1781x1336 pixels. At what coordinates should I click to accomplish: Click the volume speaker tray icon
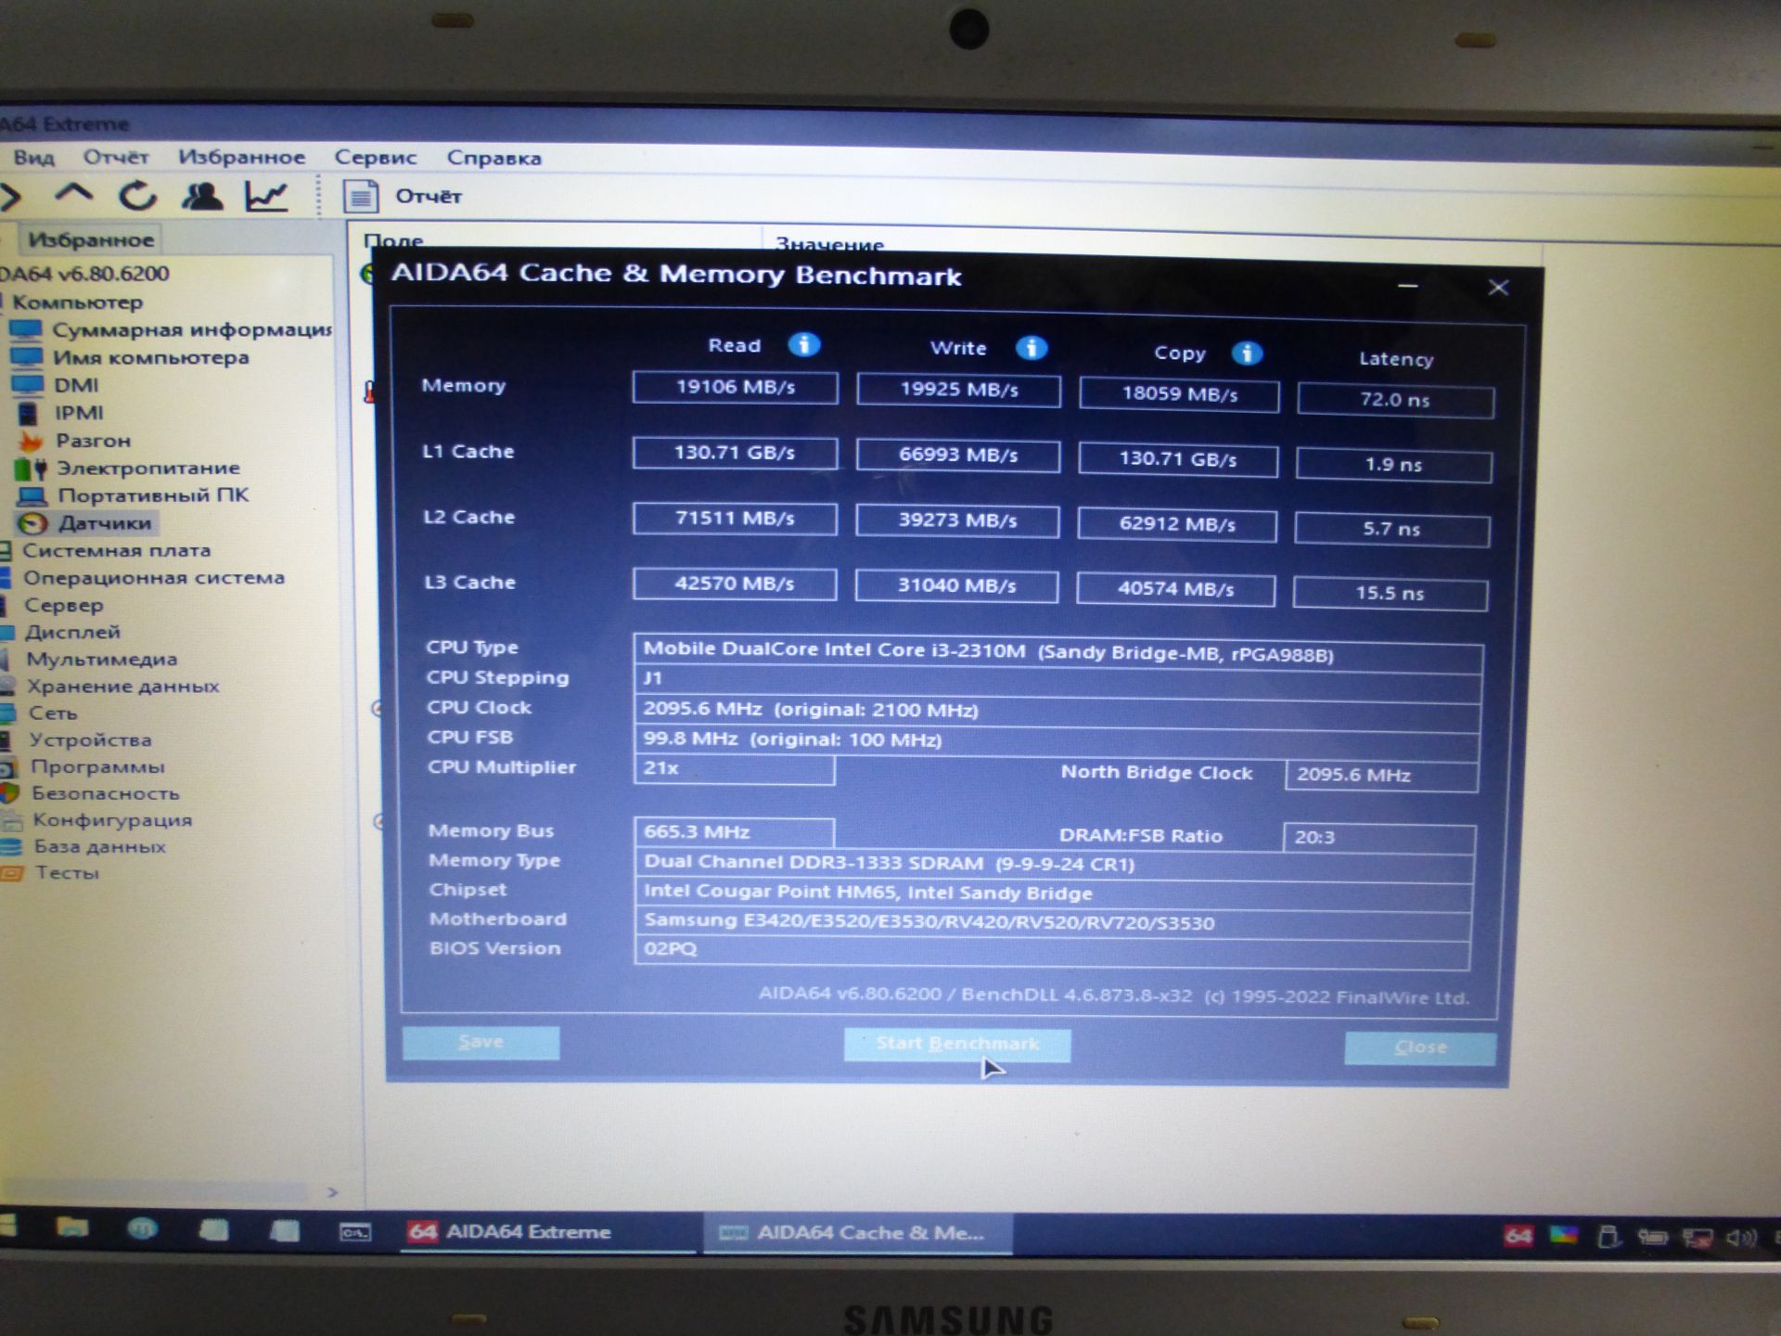1740,1238
